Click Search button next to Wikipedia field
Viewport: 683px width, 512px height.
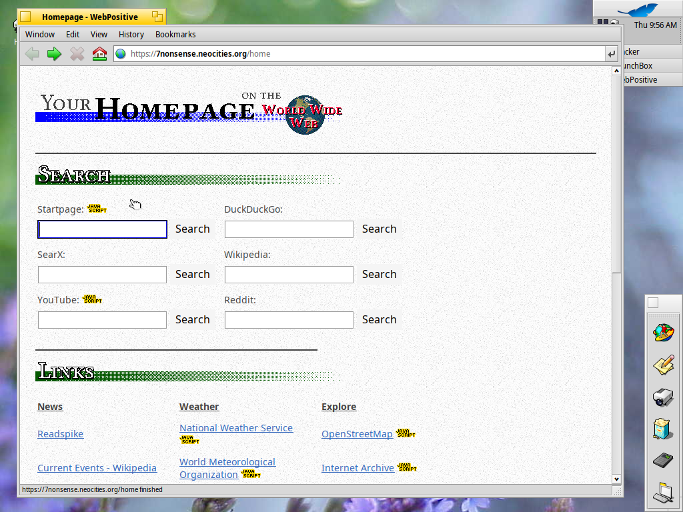380,274
